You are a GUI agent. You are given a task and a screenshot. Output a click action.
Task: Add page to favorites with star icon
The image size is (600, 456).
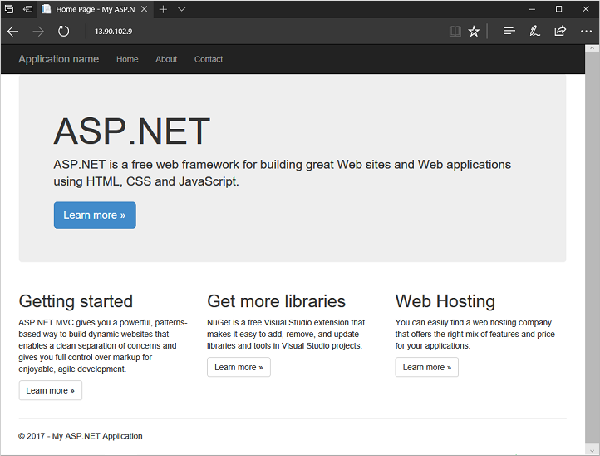tap(474, 32)
